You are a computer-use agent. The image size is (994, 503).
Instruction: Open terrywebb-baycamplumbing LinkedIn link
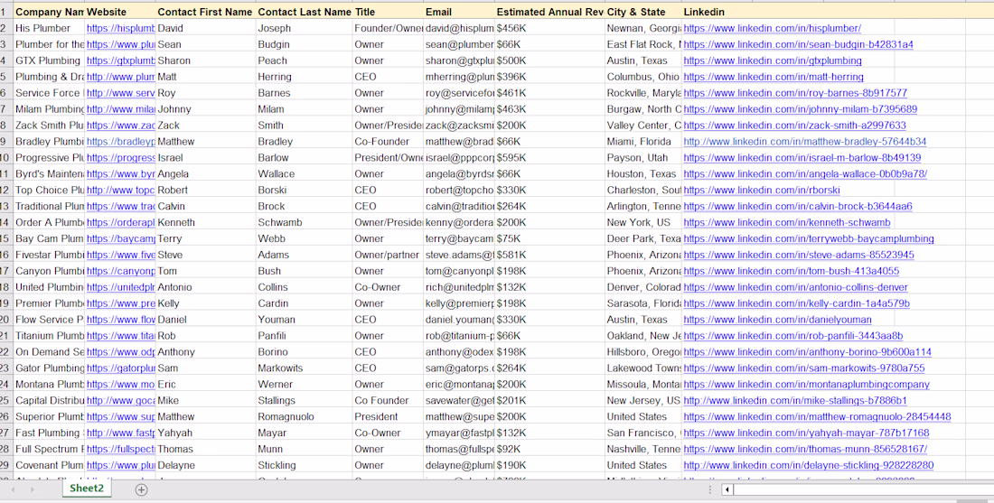[x=808, y=238]
